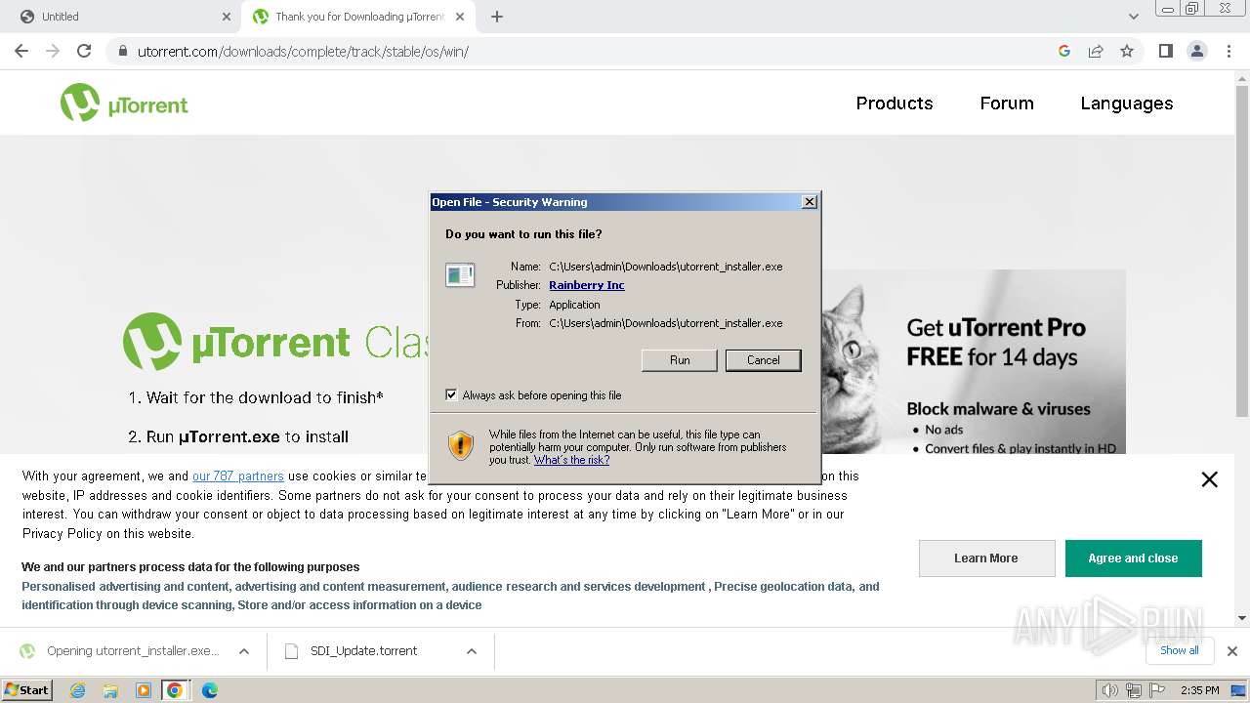Click Run in the Security Warning dialog
Screen dimensions: 1250x703
[680, 360]
